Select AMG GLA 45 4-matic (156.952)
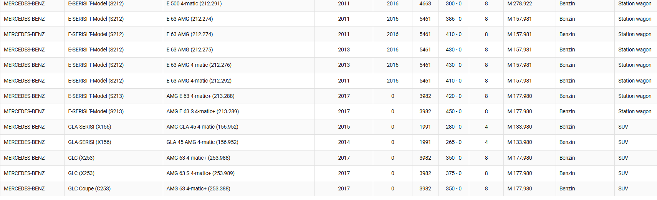Viewport: 657px width, 200px height. (202, 127)
